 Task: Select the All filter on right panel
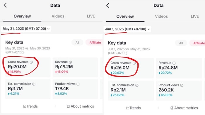point(181,43)
